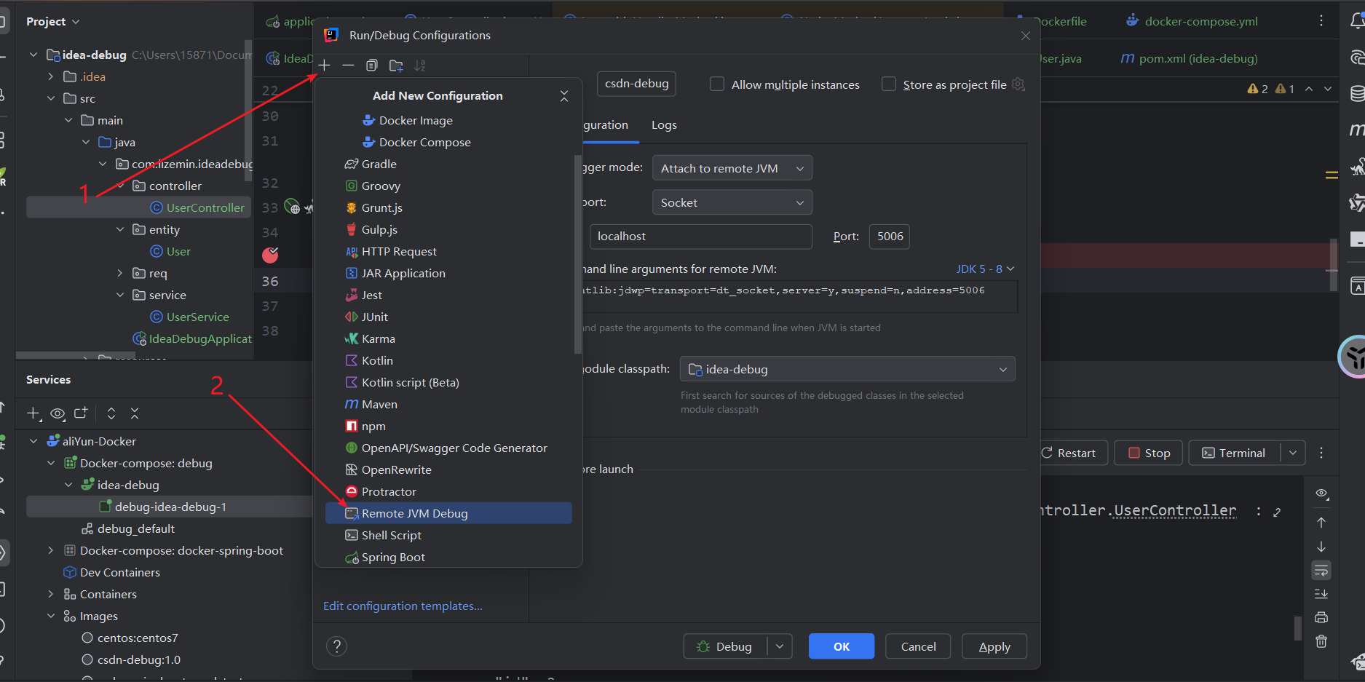Open Edit configuration templates link
The image size is (1365, 682).
403,606
